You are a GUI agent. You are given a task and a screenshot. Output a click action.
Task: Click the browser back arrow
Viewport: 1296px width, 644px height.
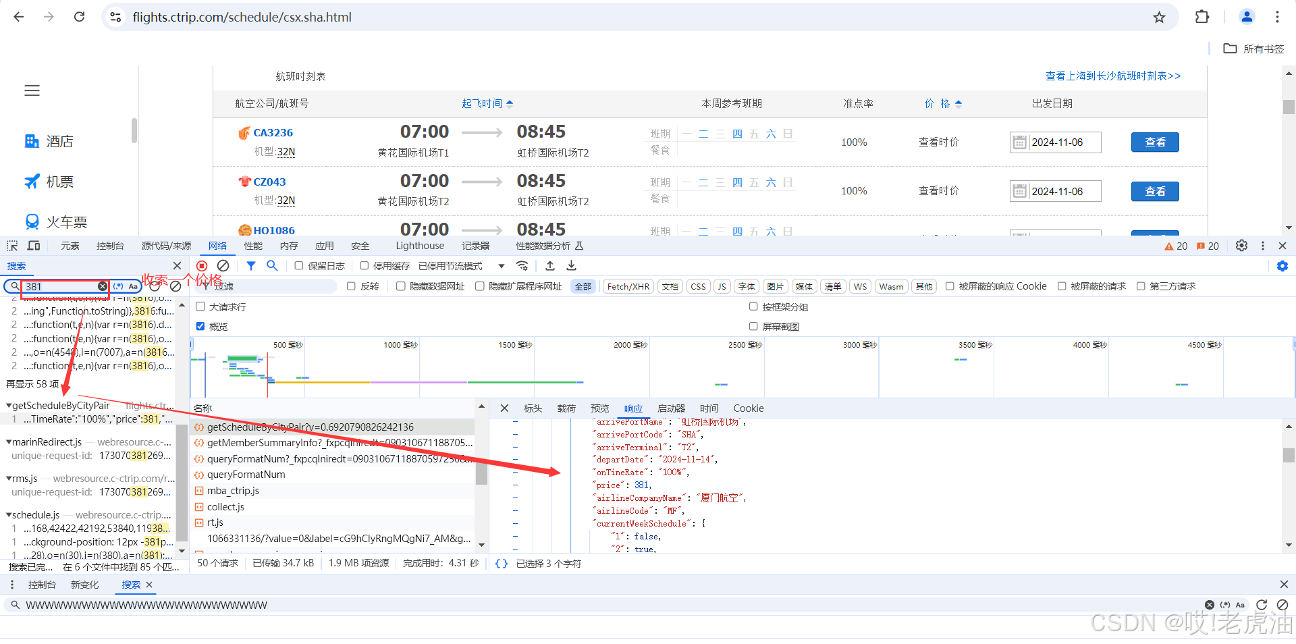pyautogui.click(x=19, y=17)
